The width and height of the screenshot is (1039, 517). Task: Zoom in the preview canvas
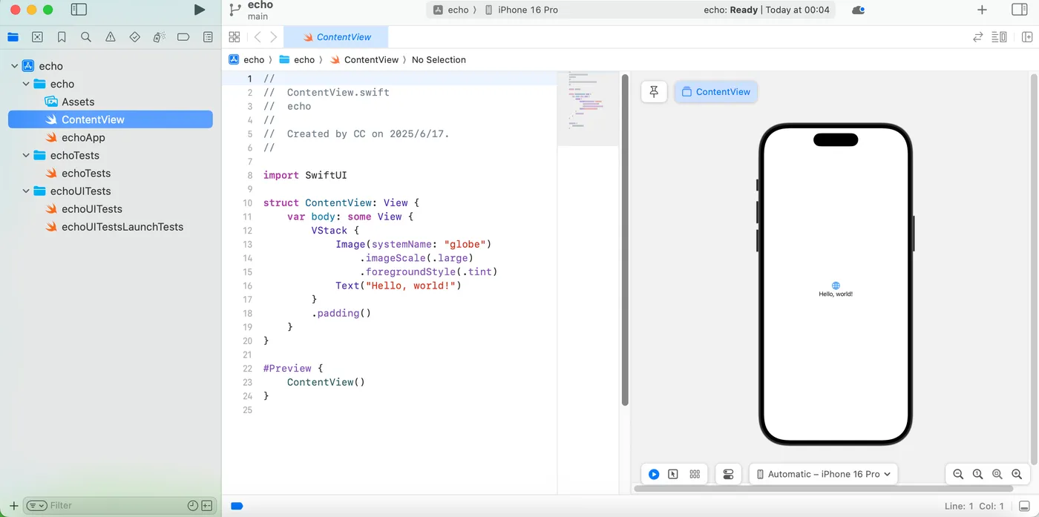[x=1017, y=474]
